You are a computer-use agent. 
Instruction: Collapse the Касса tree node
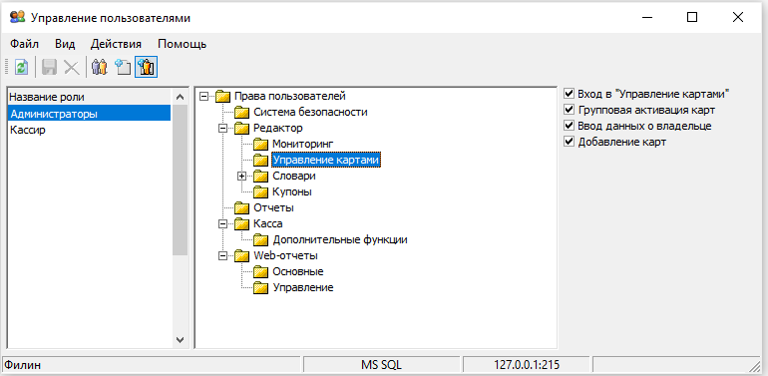click(x=222, y=224)
